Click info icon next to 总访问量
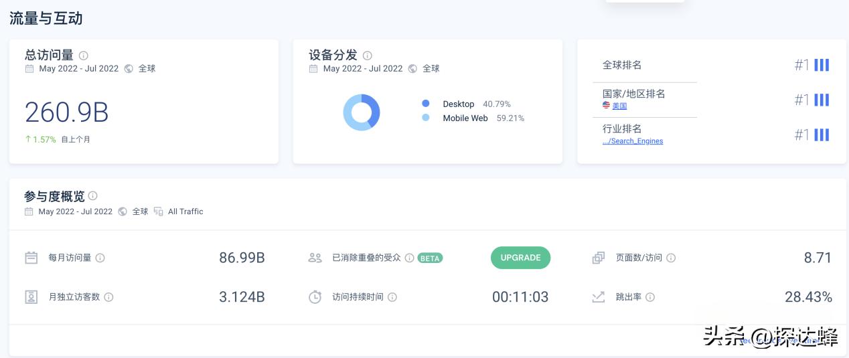Screen dimensions: 849x358 click(x=84, y=56)
